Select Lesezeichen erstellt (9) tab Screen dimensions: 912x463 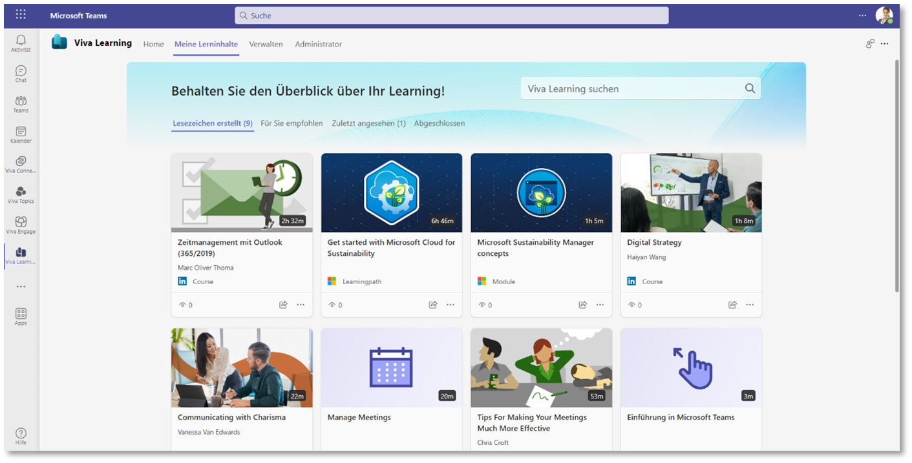coord(213,123)
